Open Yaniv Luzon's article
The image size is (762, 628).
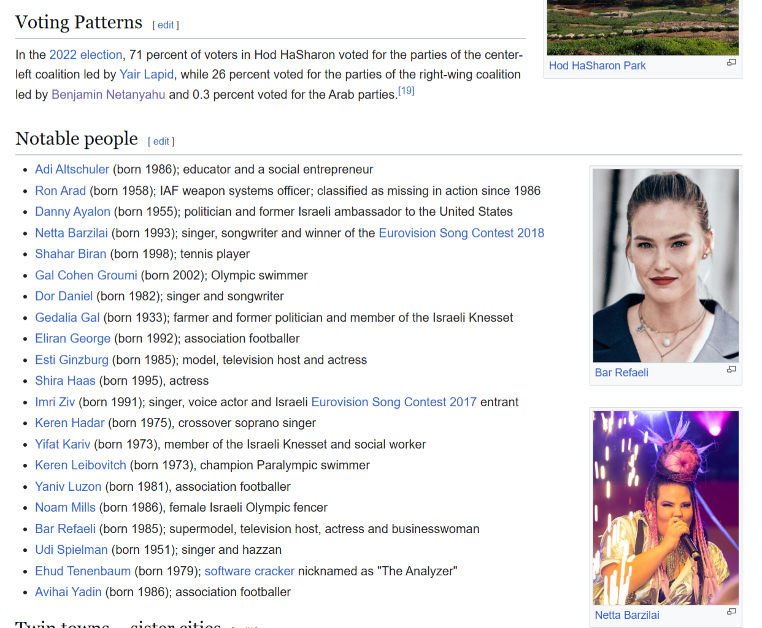pyautogui.click(x=68, y=486)
